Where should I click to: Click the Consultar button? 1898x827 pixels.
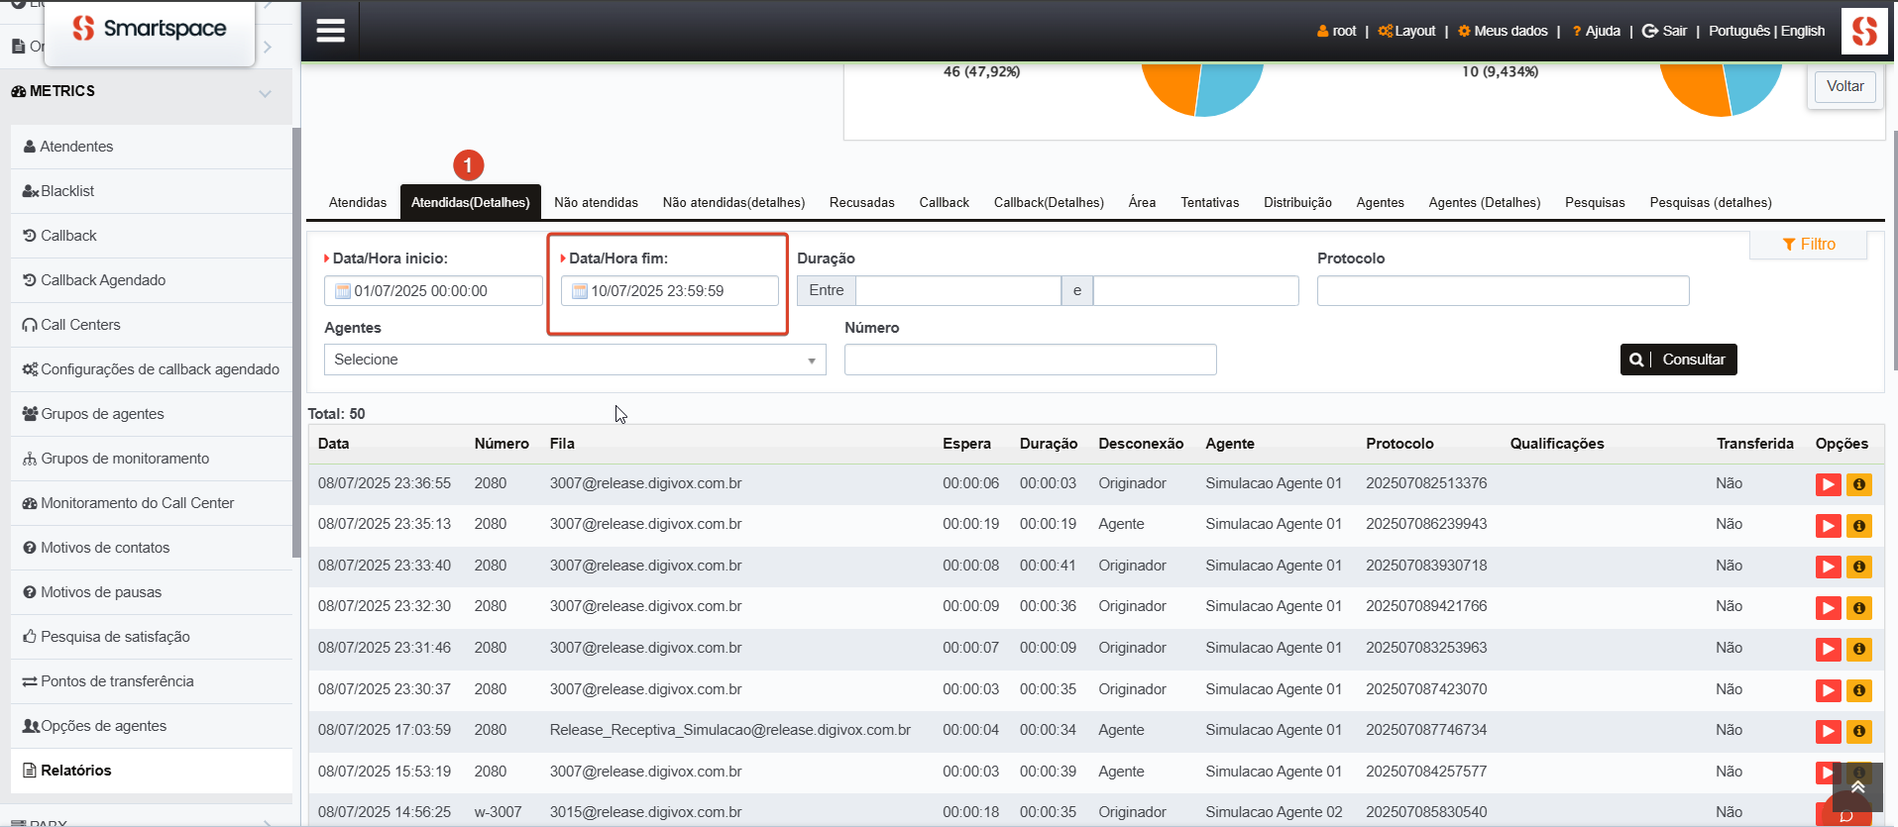[x=1678, y=360]
